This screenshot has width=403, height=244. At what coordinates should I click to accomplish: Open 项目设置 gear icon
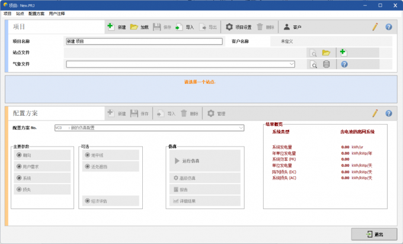click(229, 27)
